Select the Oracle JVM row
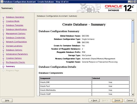The width and height of the screenshot is (137, 104). click(84, 82)
